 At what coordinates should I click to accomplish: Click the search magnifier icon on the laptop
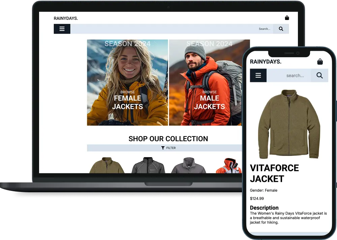tap(281, 29)
